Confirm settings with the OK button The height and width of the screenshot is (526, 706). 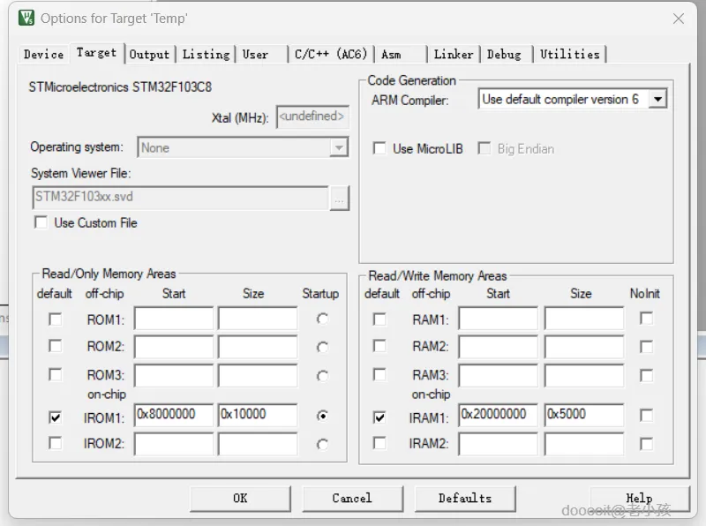point(240,499)
